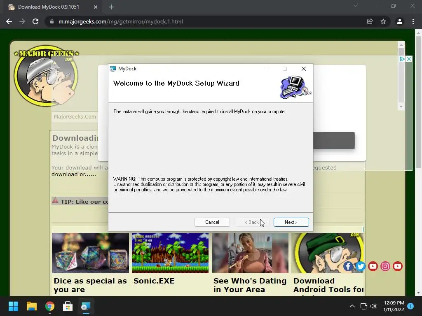
Task: Open the Windows Start menu
Action: click(13, 306)
